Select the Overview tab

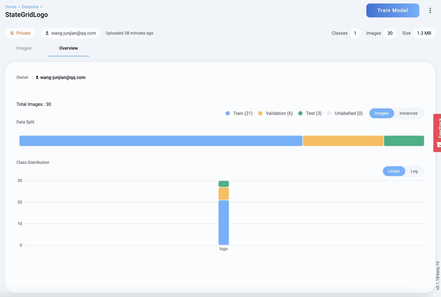[68, 48]
